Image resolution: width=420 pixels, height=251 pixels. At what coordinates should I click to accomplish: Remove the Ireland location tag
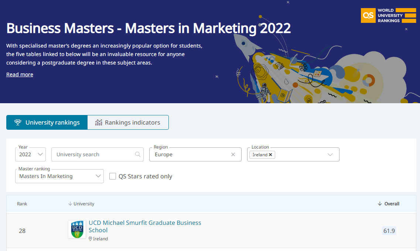(270, 155)
